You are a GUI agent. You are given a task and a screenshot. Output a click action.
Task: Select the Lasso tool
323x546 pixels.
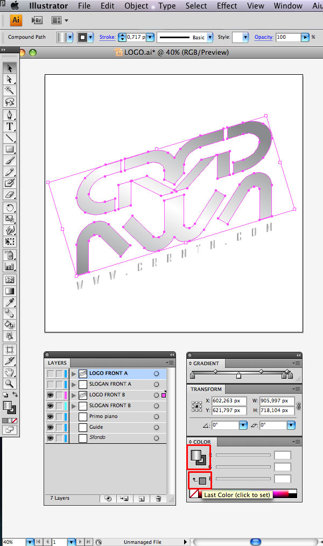coord(9,102)
